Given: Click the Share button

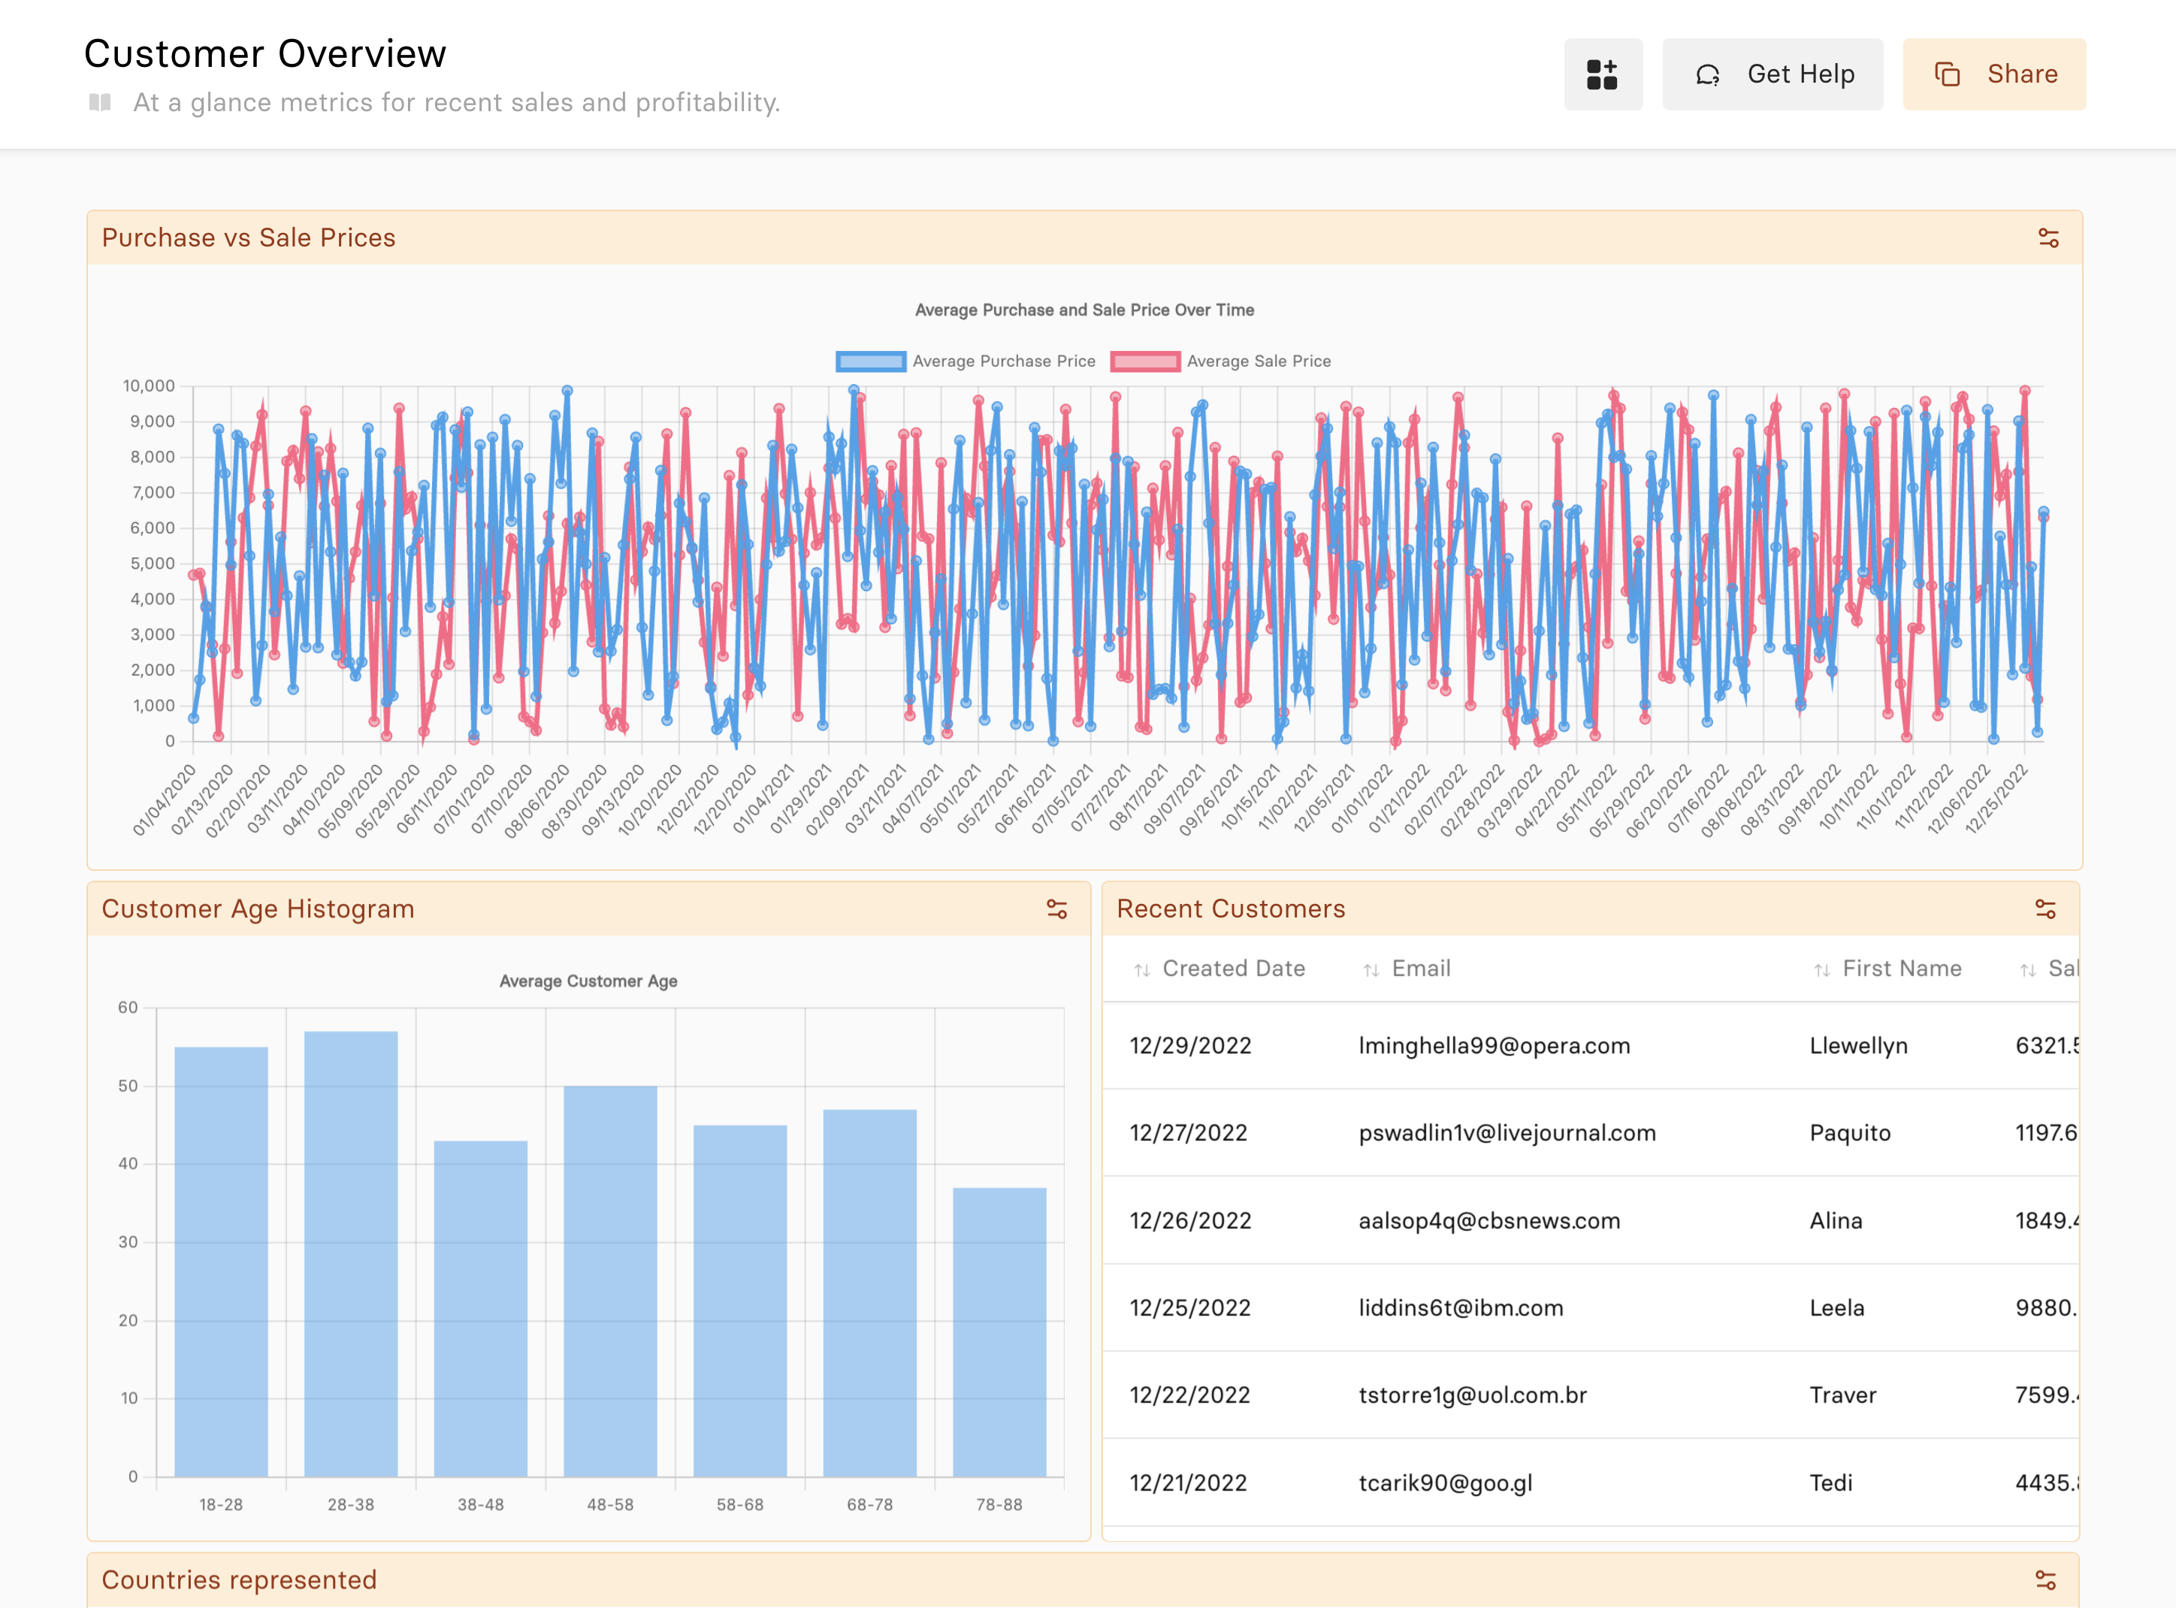Looking at the screenshot, I should 1994,74.
